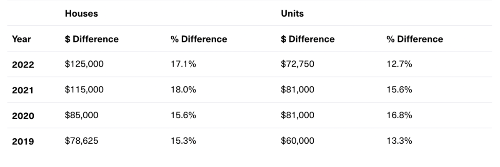
Task: Click the $125,000 houses cell
Action: 84,65
